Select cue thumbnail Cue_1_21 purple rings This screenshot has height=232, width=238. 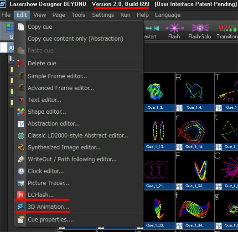point(159,170)
